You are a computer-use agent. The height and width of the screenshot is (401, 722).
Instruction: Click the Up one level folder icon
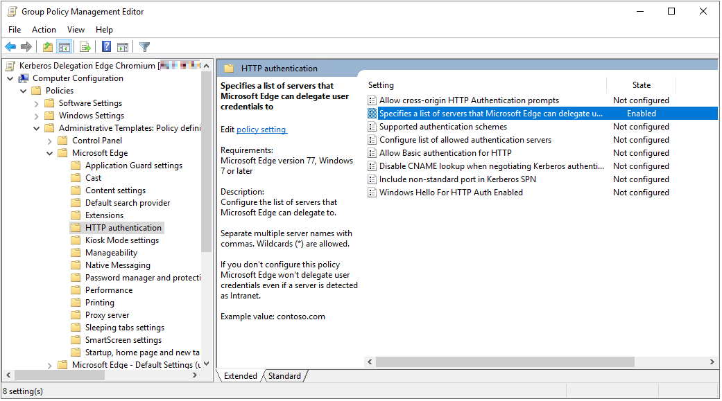click(47, 46)
